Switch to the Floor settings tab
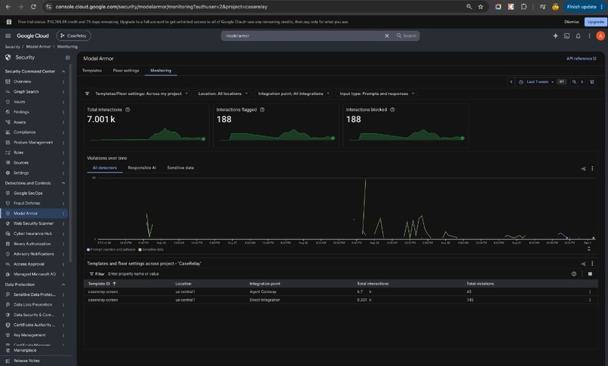 coord(126,71)
